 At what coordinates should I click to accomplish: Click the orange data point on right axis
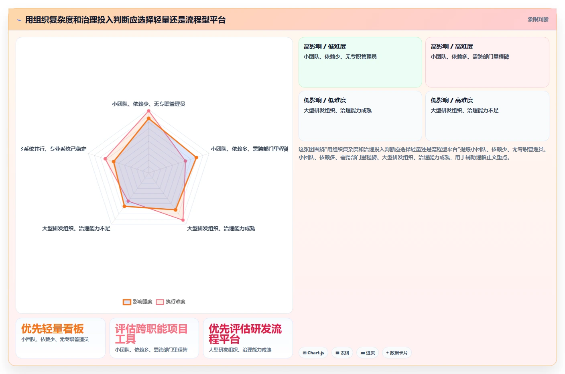click(196, 158)
